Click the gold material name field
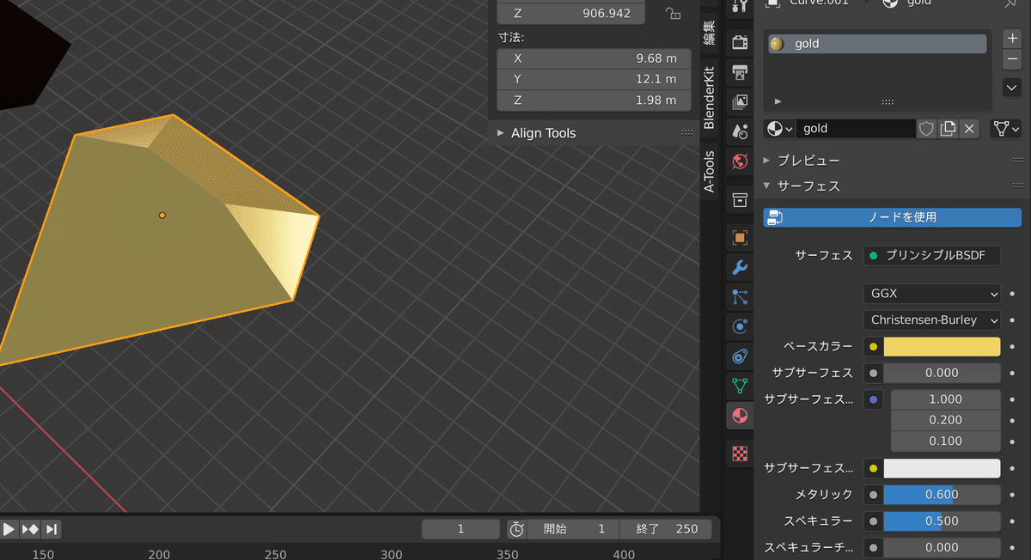Viewport: 1031px width, 560px height. click(x=856, y=129)
